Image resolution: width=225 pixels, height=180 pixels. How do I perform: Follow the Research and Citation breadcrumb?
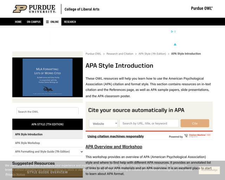point(120,54)
